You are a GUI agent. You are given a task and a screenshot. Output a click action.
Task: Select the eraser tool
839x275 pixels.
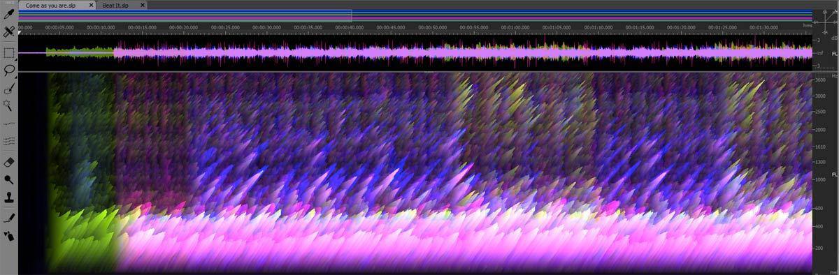click(x=9, y=162)
